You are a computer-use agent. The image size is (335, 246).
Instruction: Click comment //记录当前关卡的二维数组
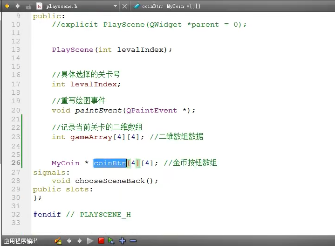[x=97, y=127]
